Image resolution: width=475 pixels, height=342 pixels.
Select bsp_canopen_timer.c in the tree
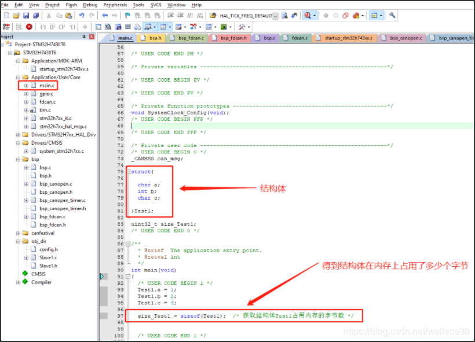point(63,200)
